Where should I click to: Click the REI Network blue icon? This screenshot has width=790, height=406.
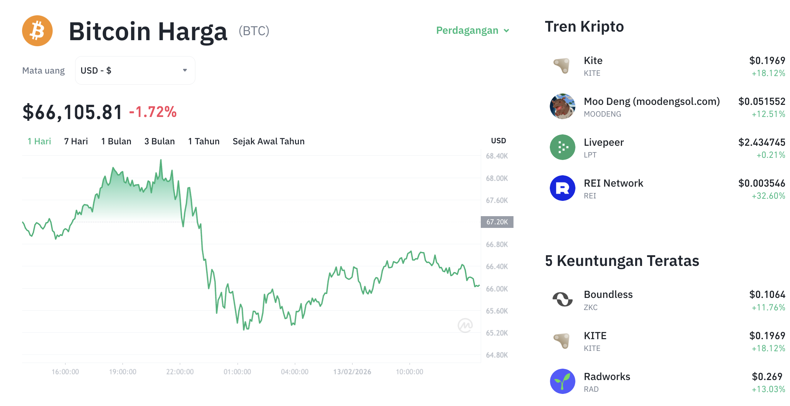[x=562, y=188]
